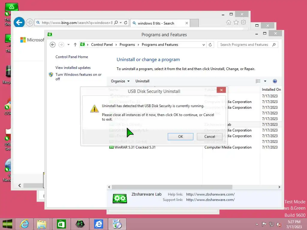This screenshot has width=307, height=230.
Task: Click Uninstall in the toolbar
Action: pos(142,81)
